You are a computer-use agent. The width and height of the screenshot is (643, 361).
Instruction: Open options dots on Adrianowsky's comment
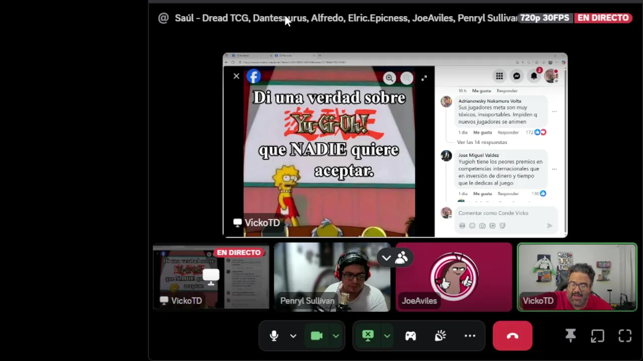(554, 111)
